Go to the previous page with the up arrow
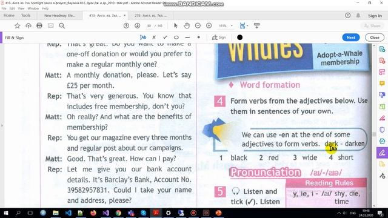388x218 pixels. click(126, 25)
